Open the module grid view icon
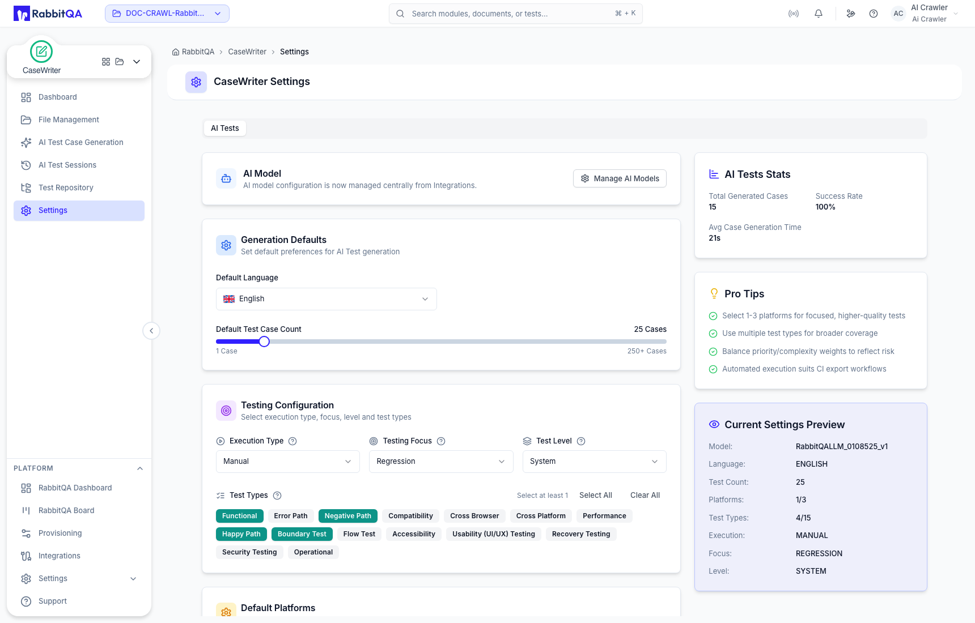This screenshot has width=975, height=623. tap(106, 62)
